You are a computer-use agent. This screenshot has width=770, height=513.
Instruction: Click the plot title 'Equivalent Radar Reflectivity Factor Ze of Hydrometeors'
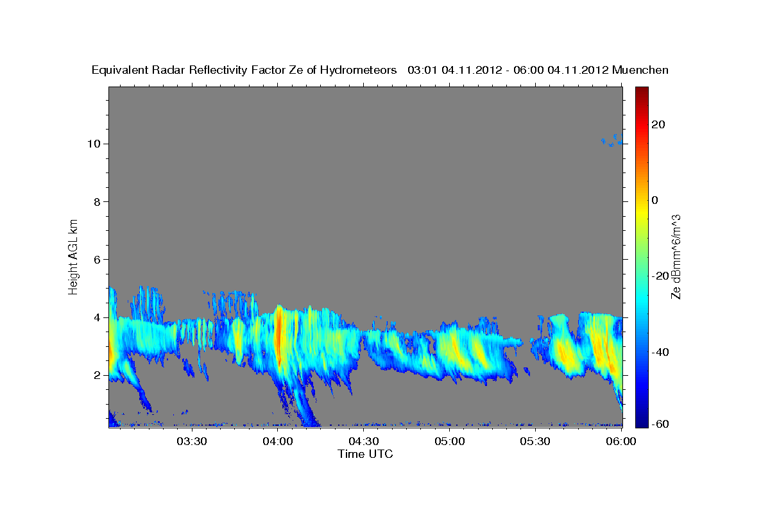click(x=244, y=71)
